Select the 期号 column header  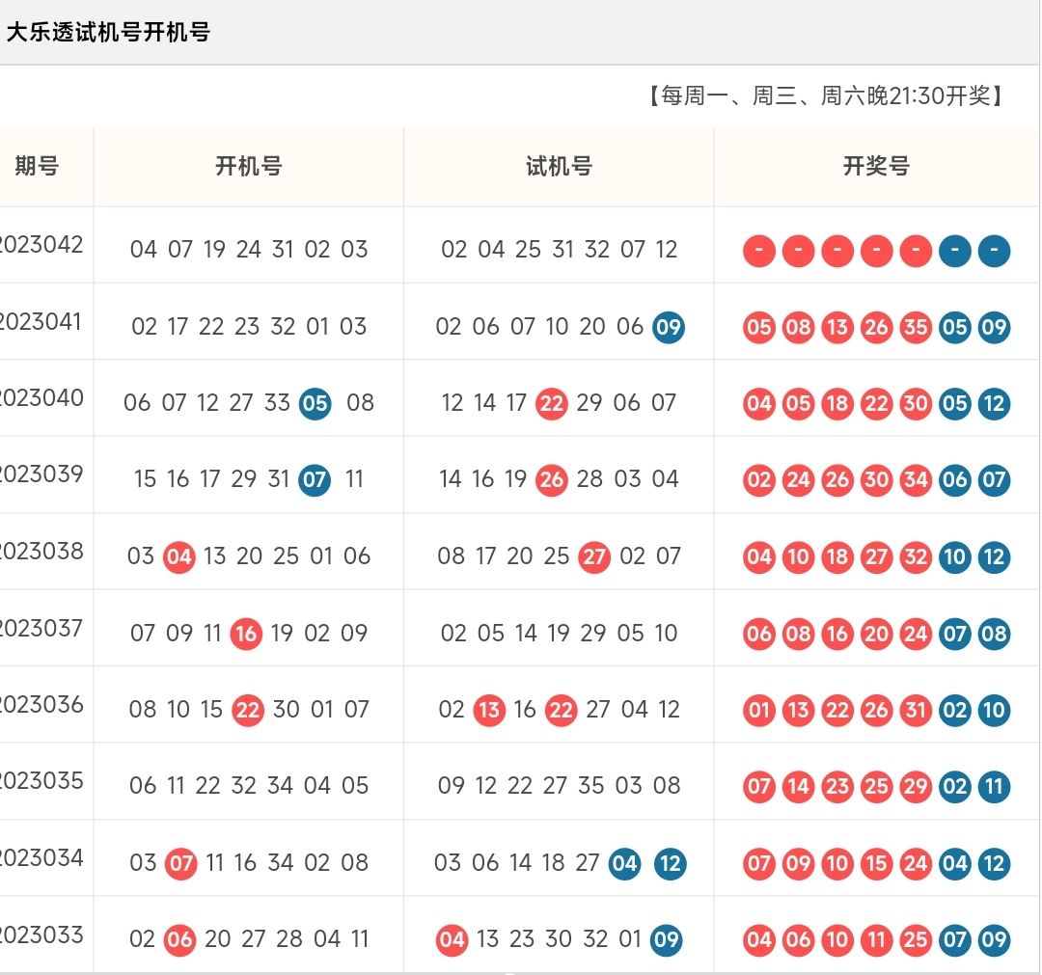pyautogui.click(x=38, y=166)
